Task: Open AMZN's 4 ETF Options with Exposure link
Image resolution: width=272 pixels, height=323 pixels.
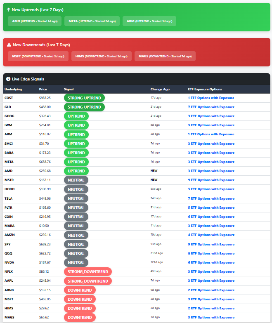Action: (x=211, y=235)
